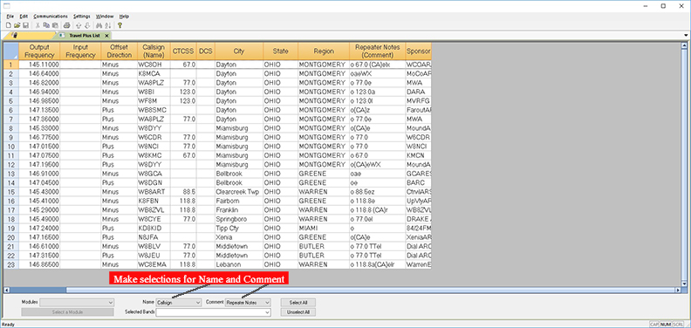Open the Selected Bands dropdown
Image resolution: width=691 pixels, height=328 pixels.
(213, 312)
